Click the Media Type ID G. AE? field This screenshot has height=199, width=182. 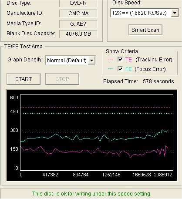click(78, 24)
